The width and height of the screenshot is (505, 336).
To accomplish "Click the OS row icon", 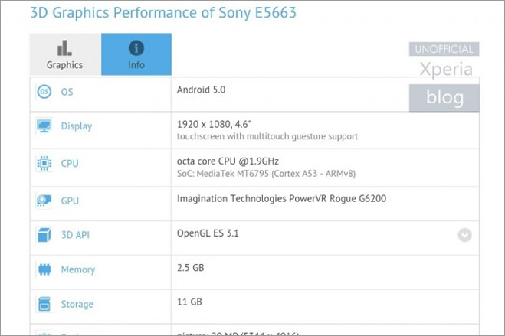I will click(x=44, y=92).
